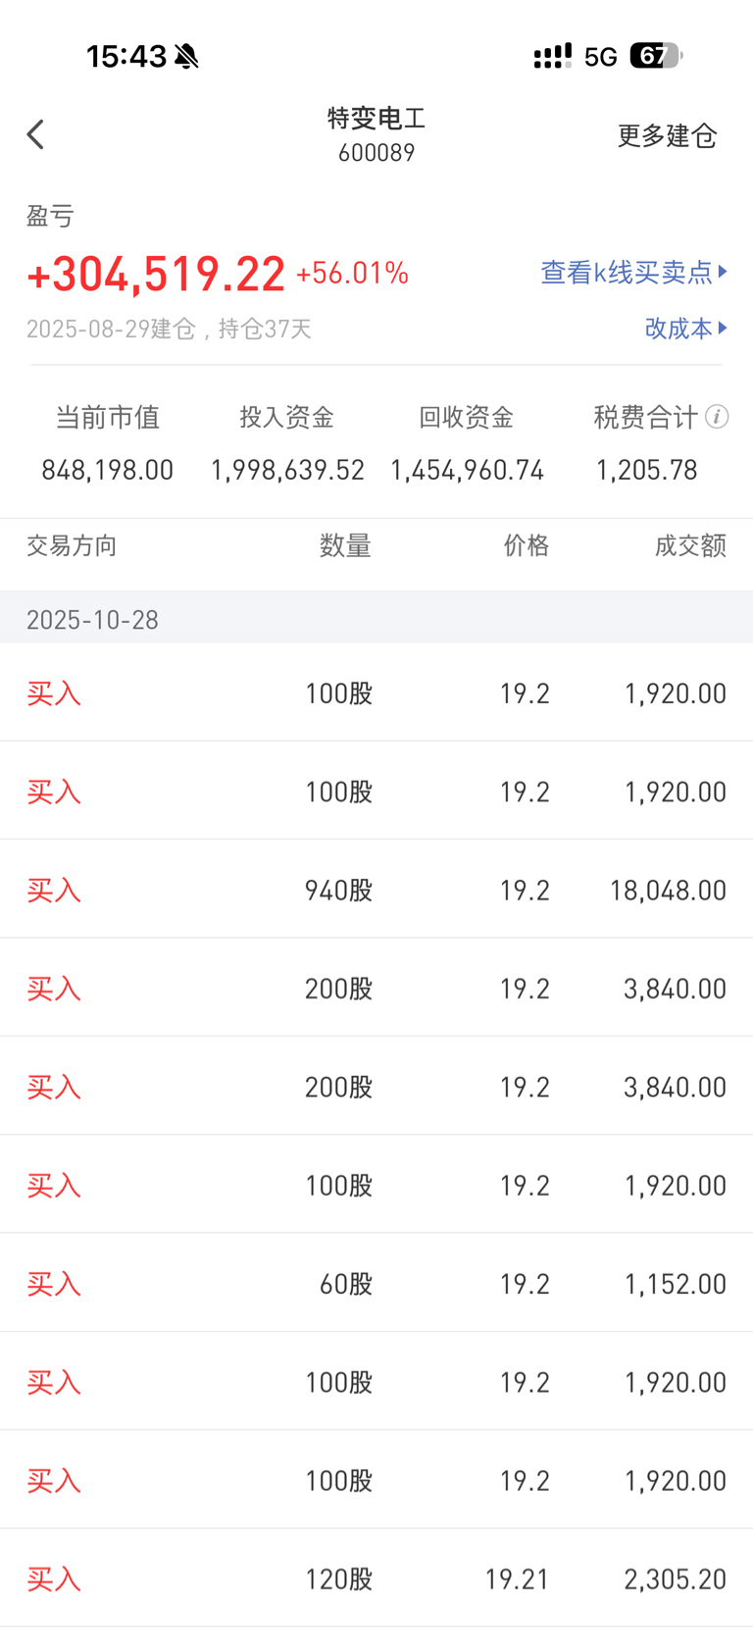Tap the battery indicator icon
Viewport: 753px width, 1637px height.
coord(656,56)
